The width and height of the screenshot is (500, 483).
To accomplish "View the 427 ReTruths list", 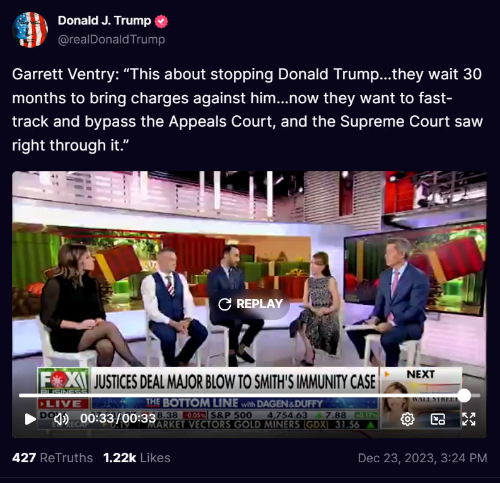I will [x=52, y=458].
